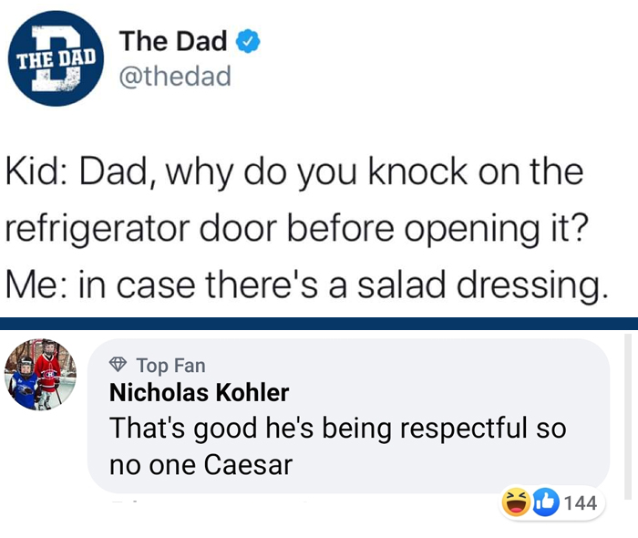Click the blue thumbs-up like reaction
This screenshot has height=538, width=638.
[x=546, y=502]
